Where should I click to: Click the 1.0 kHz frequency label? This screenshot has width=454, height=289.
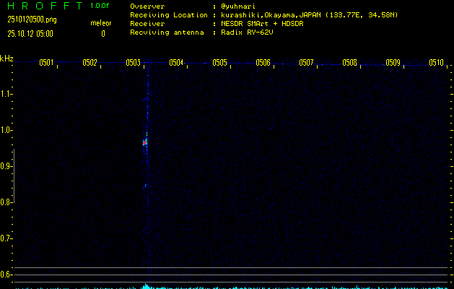tap(6, 130)
